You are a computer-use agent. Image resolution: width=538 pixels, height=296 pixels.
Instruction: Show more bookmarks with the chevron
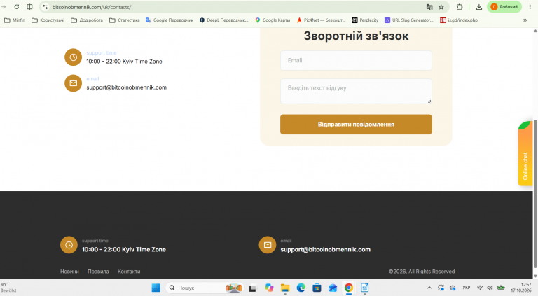[525, 20]
